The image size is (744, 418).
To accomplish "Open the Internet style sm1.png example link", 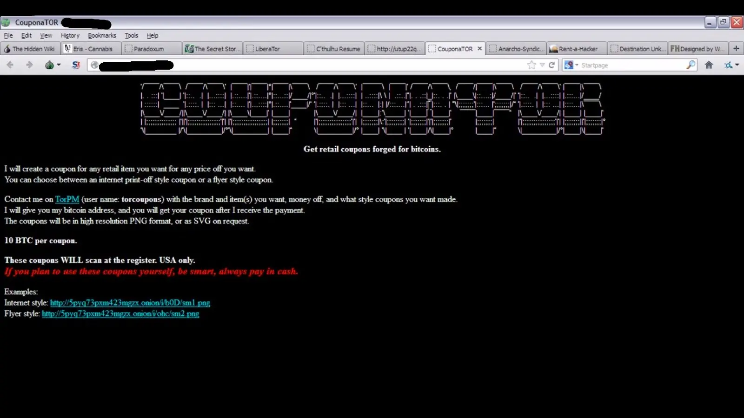I will (x=130, y=303).
